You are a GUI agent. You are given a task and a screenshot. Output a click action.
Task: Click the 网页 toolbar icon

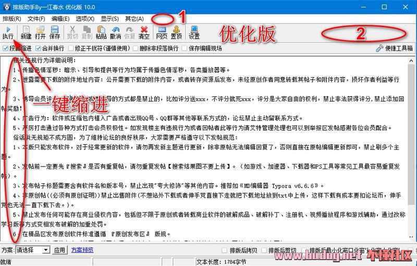coord(162,33)
